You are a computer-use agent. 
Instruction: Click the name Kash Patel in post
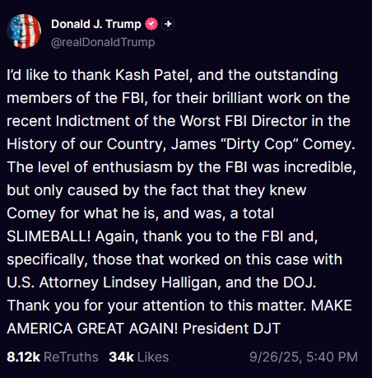click(152, 75)
